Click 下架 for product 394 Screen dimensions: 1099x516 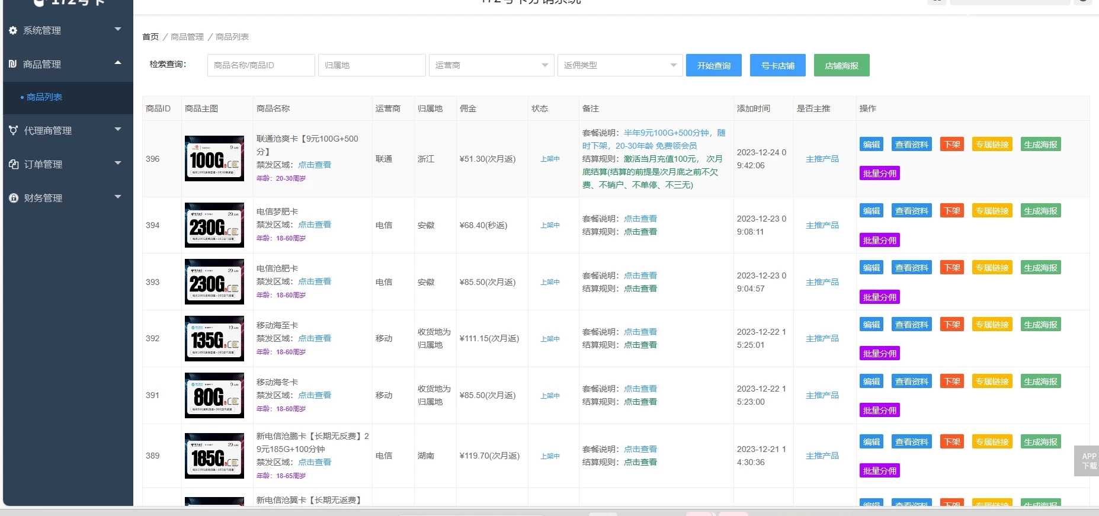click(952, 211)
